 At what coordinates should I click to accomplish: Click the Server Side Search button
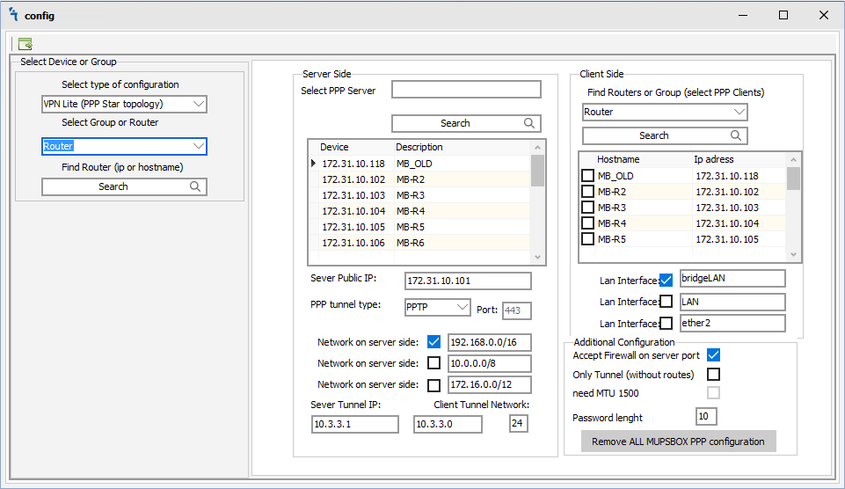tap(455, 123)
